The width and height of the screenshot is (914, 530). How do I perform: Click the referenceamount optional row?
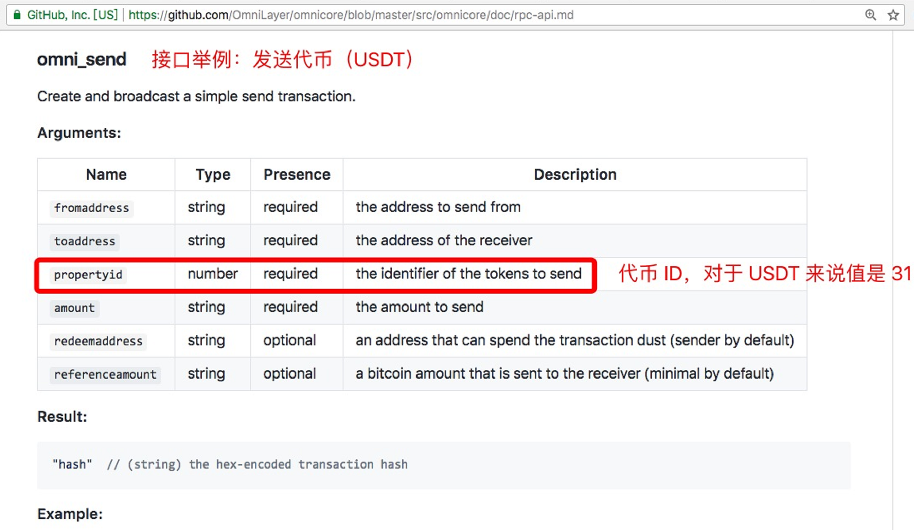pyautogui.click(x=422, y=373)
